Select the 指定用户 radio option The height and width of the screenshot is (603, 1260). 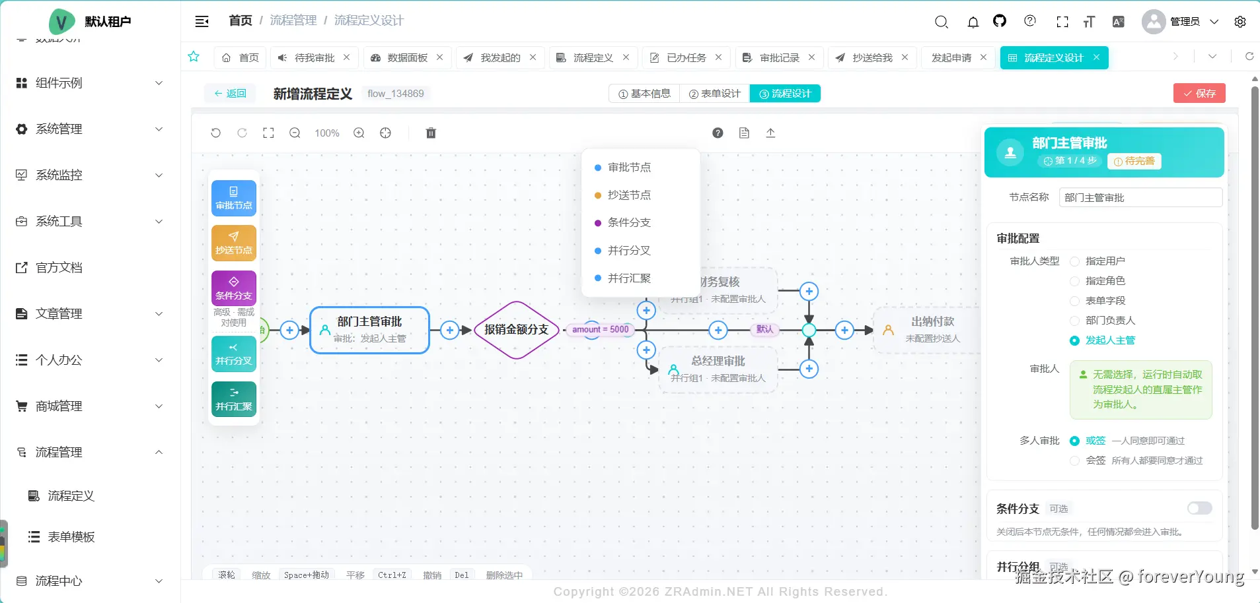tap(1074, 261)
